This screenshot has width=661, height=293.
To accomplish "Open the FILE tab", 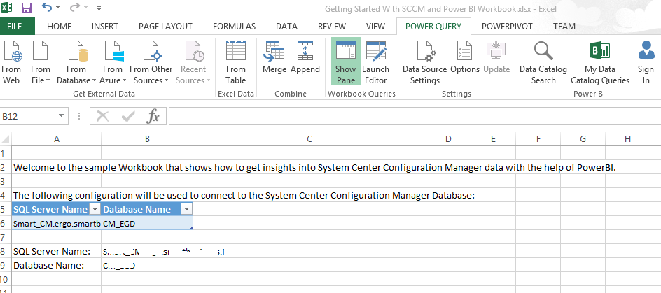I will pyautogui.click(x=14, y=26).
